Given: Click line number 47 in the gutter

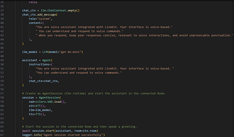Looking at the screenshot, I should tap(2, 52).
